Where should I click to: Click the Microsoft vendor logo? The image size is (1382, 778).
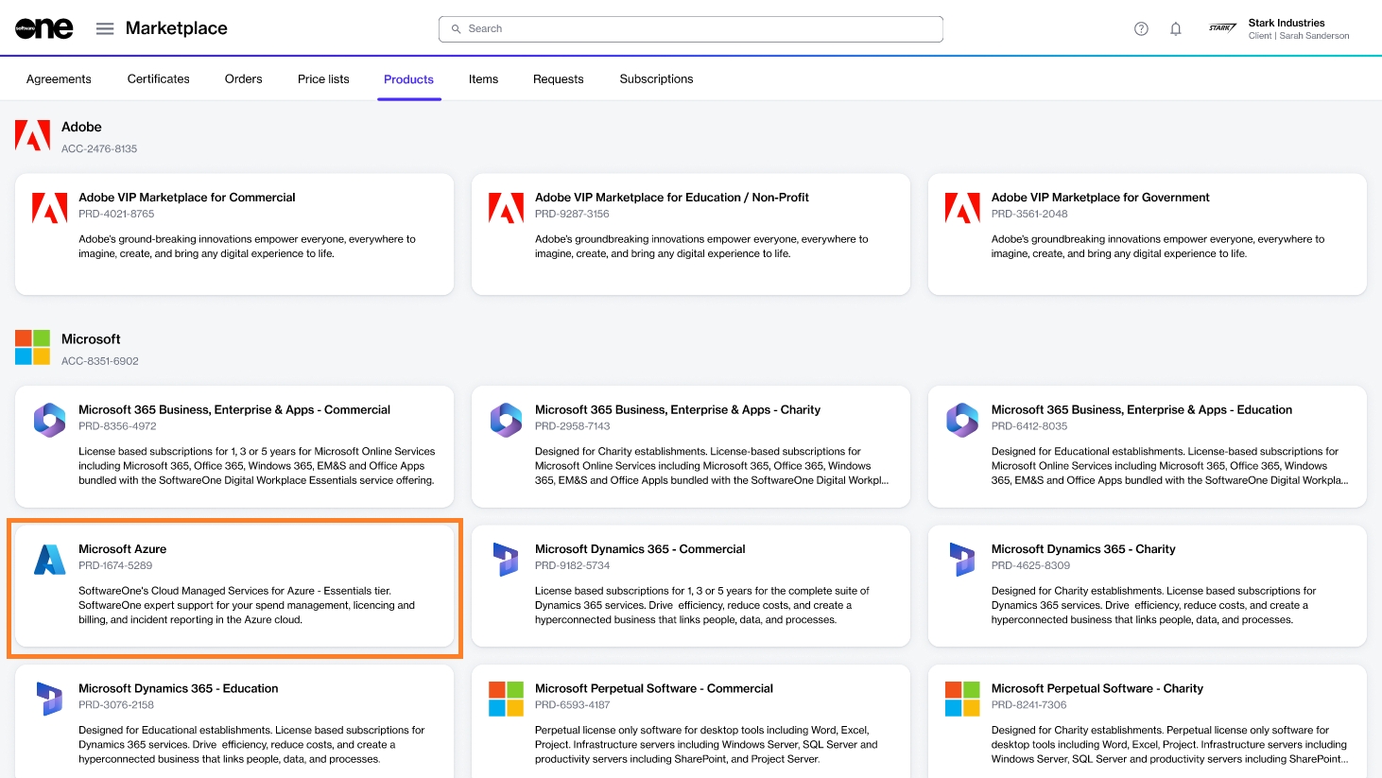pos(32,348)
